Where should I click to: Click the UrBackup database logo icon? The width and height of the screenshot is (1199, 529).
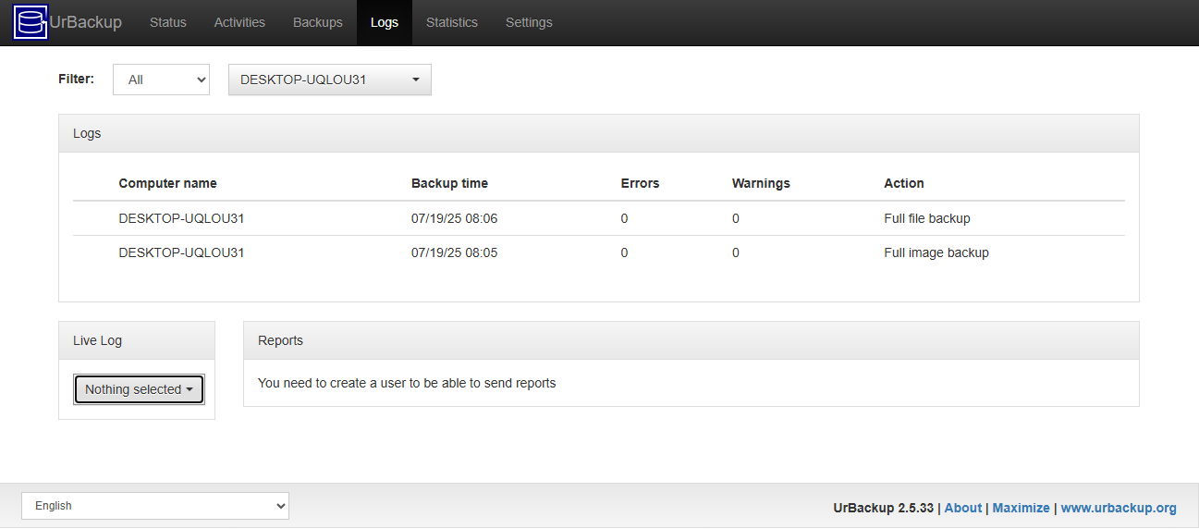click(x=31, y=22)
